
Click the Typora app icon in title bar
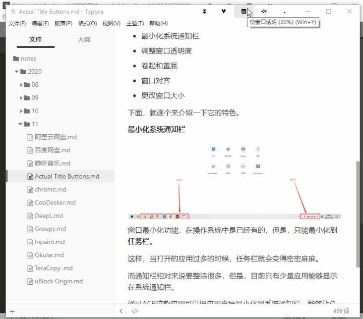click(x=13, y=12)
